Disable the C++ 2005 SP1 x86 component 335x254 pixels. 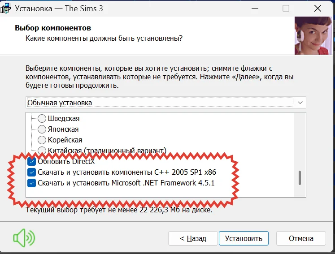point(31,172)
